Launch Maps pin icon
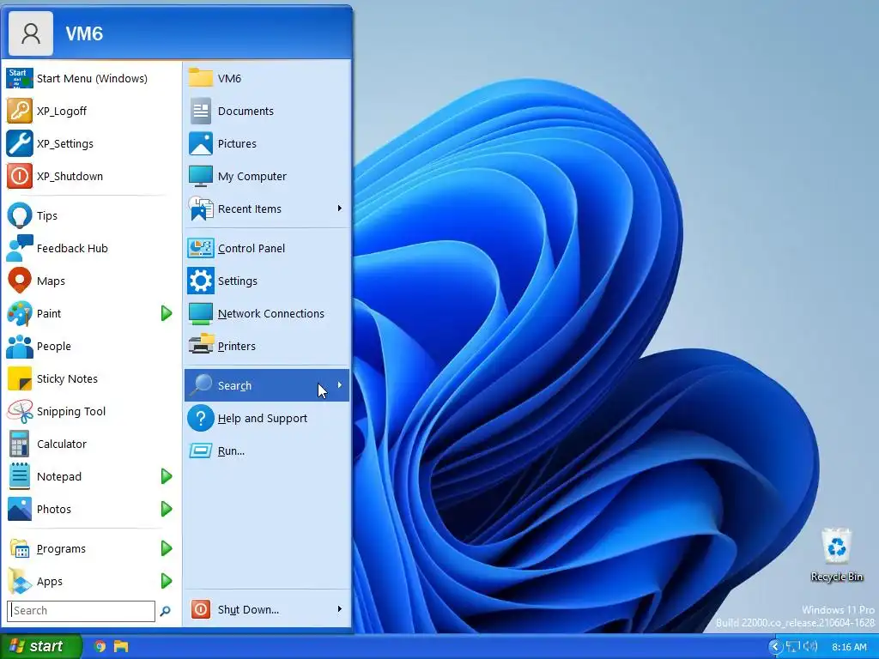Viewport: 879px width, 659px height. pyautogui.click(x=20, y=281)
